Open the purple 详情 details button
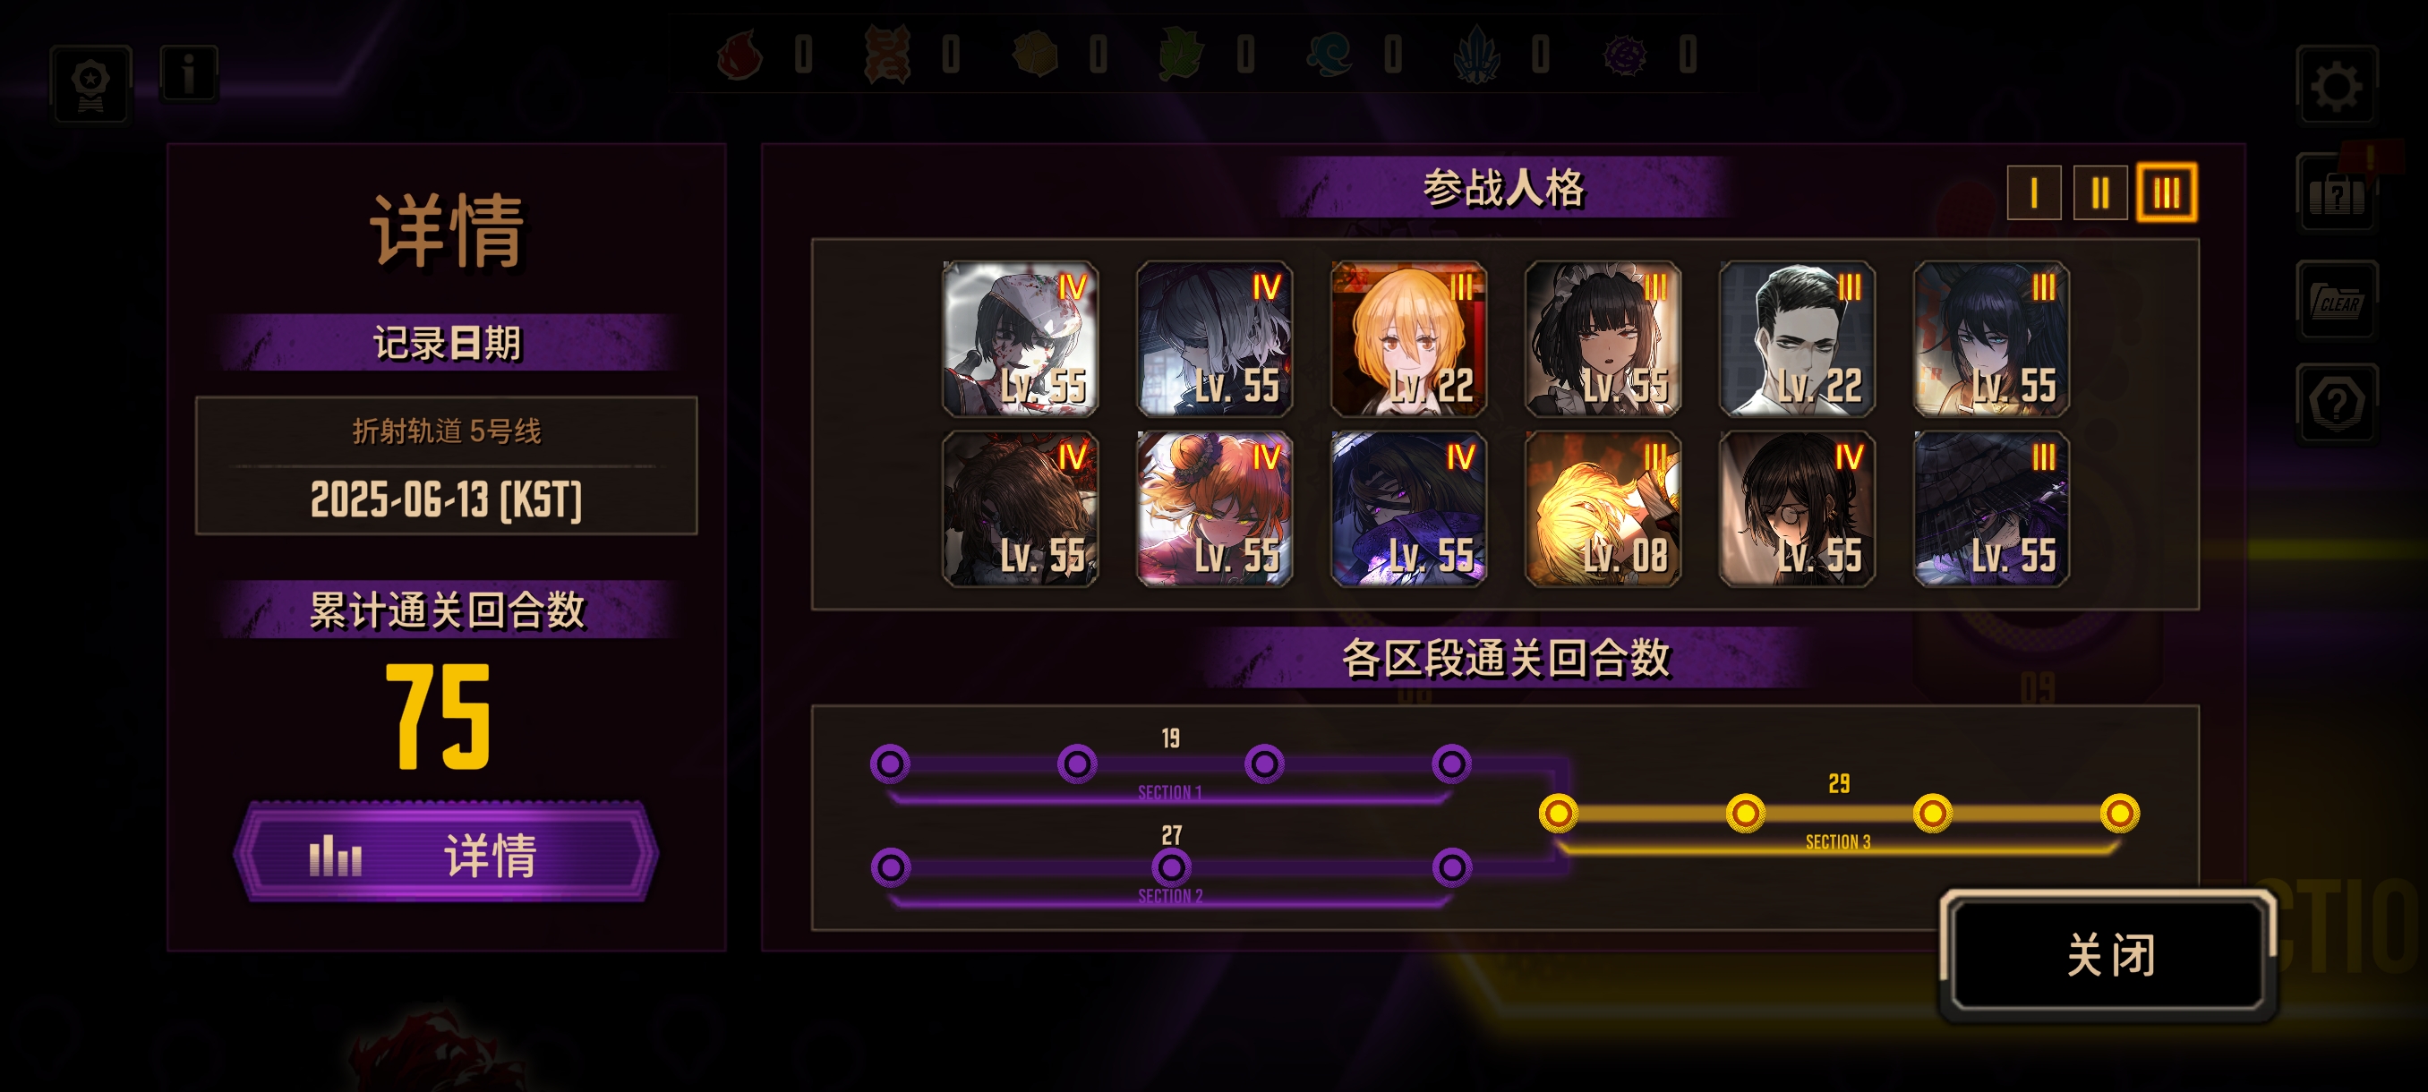Viewport: 2428px width, 1092px height. pos(446,854)
